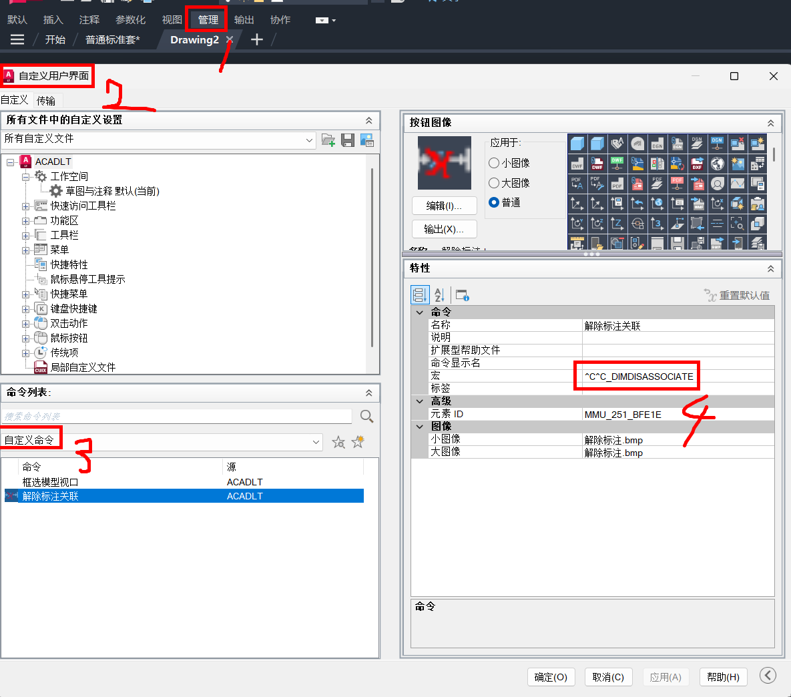
Task: Pick the zoom window magnifier image
Action: [x=737, y=224]
